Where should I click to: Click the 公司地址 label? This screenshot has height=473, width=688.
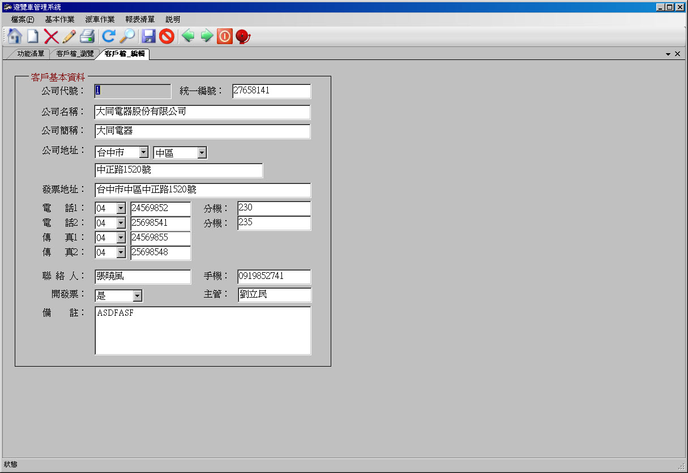(x=62, y=151)
